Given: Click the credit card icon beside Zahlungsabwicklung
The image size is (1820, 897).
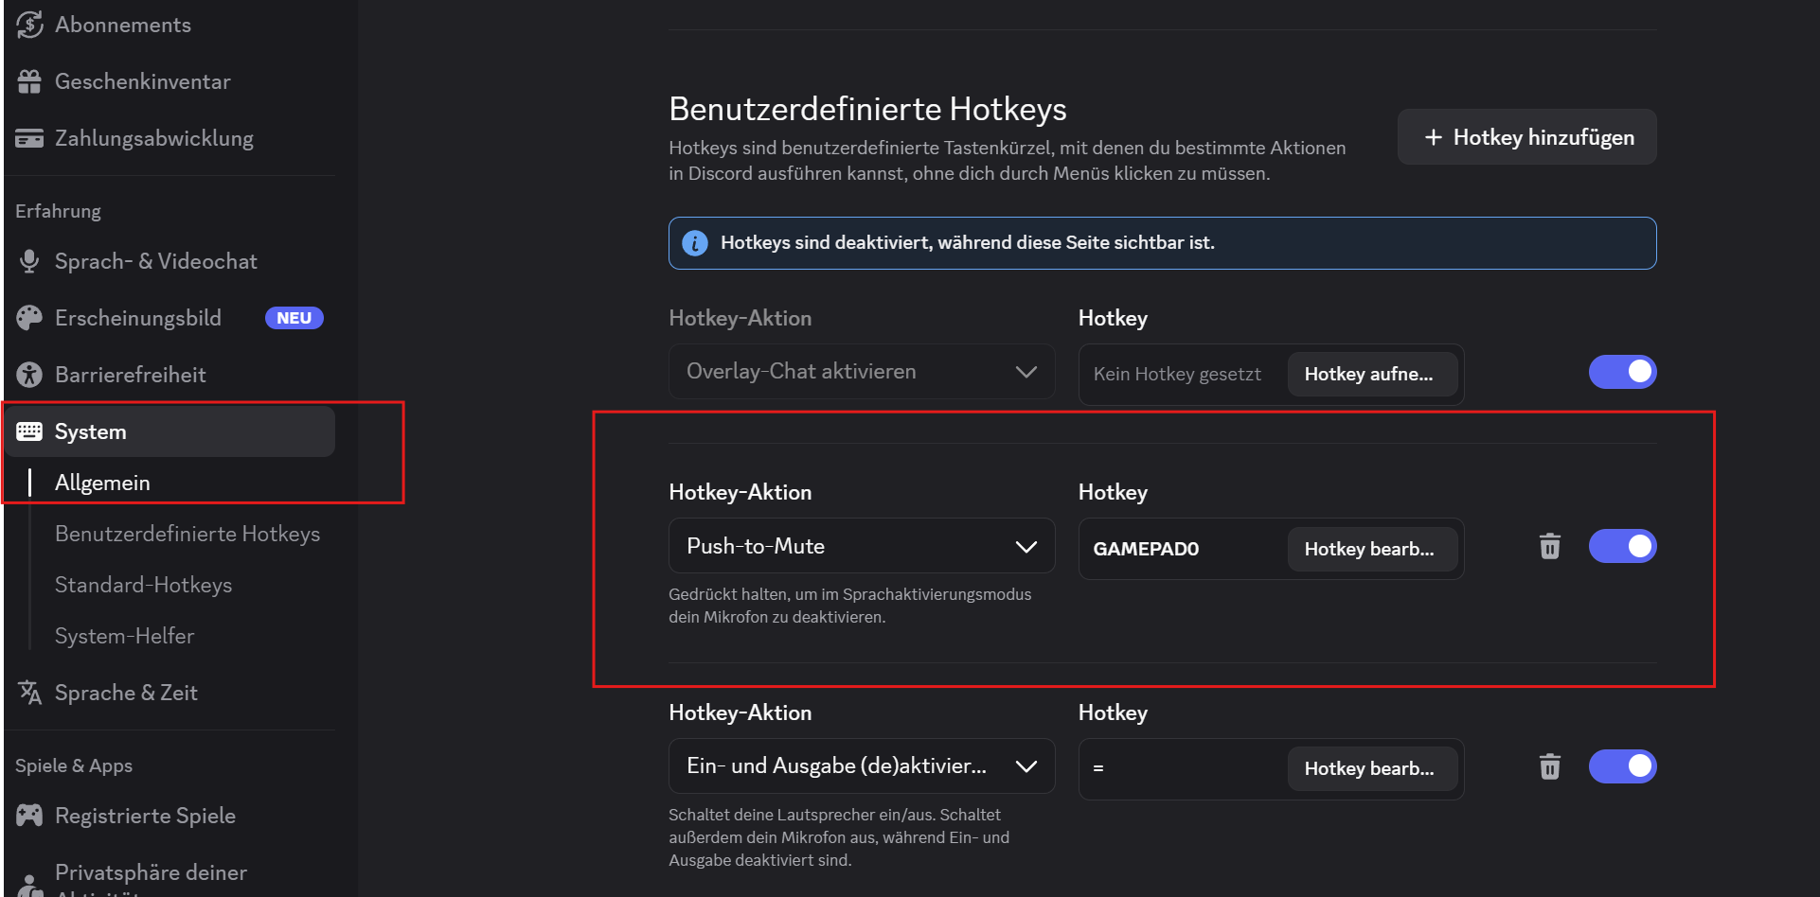Looking at the screenshot, I should 29,138.
